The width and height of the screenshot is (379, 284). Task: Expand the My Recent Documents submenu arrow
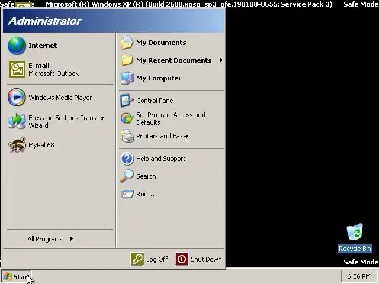(x=221, y=60)
